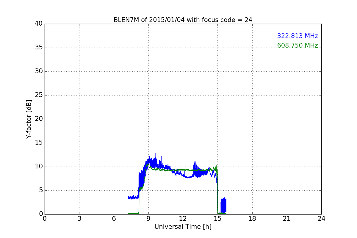The width and height of the screenshot is (357, 238).
Task: Click the x-axis tick label 3
Action: pyautogui.click(x=79, y=219)
